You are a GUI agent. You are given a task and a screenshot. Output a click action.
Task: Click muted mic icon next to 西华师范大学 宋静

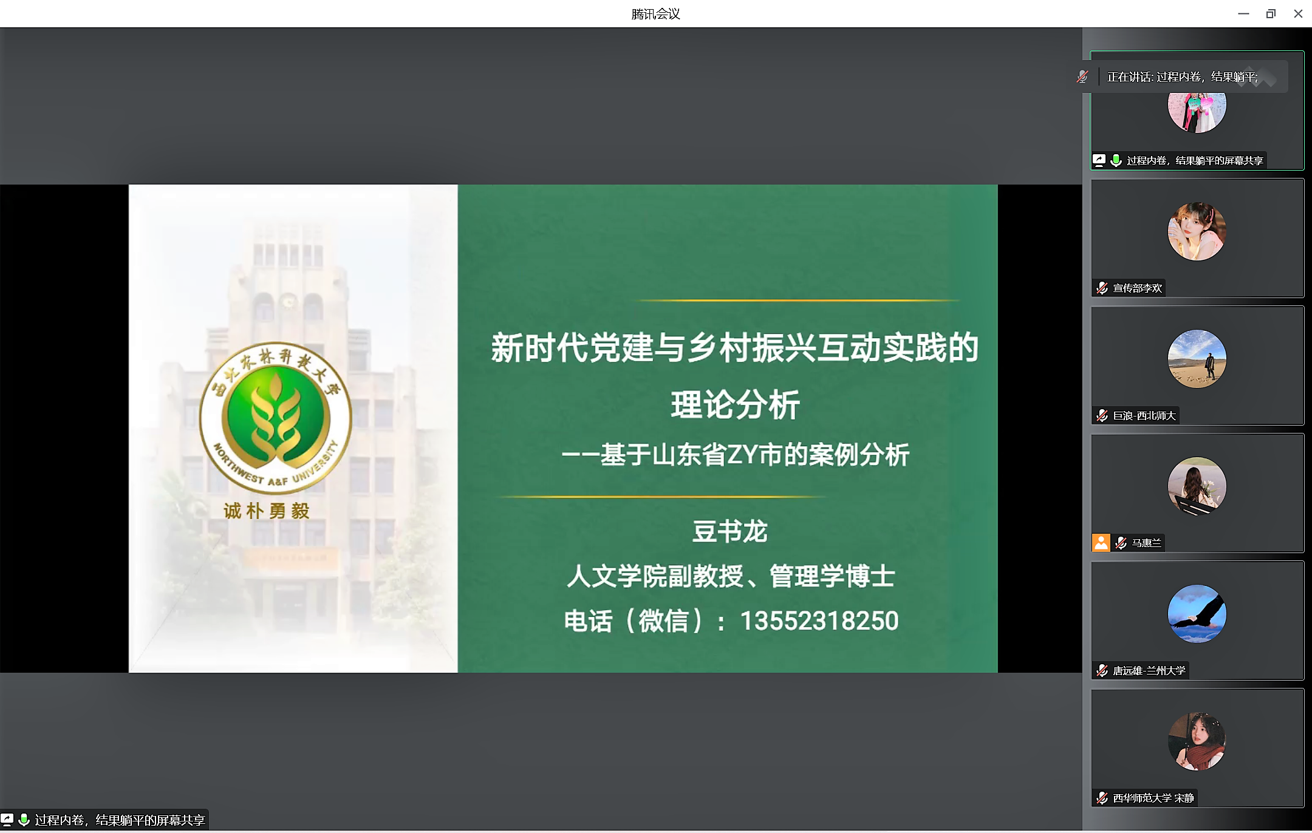[1102, 798]
